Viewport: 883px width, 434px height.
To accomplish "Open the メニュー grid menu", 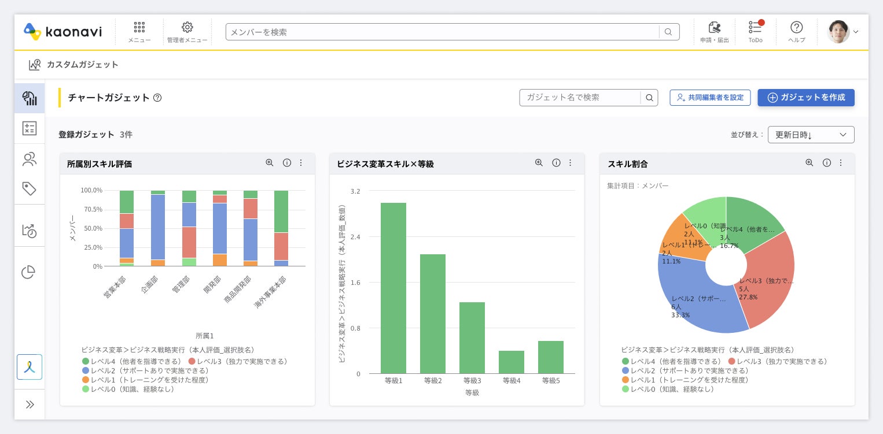I will point(139,32).
